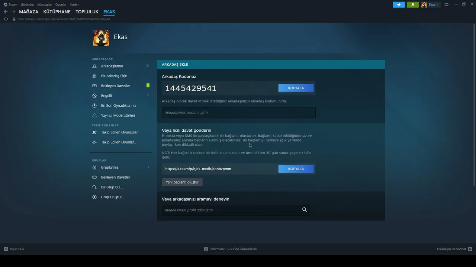Click the Engelli blocked icon
This screenshot has width=476, height=267.
(x=94, y=96)
